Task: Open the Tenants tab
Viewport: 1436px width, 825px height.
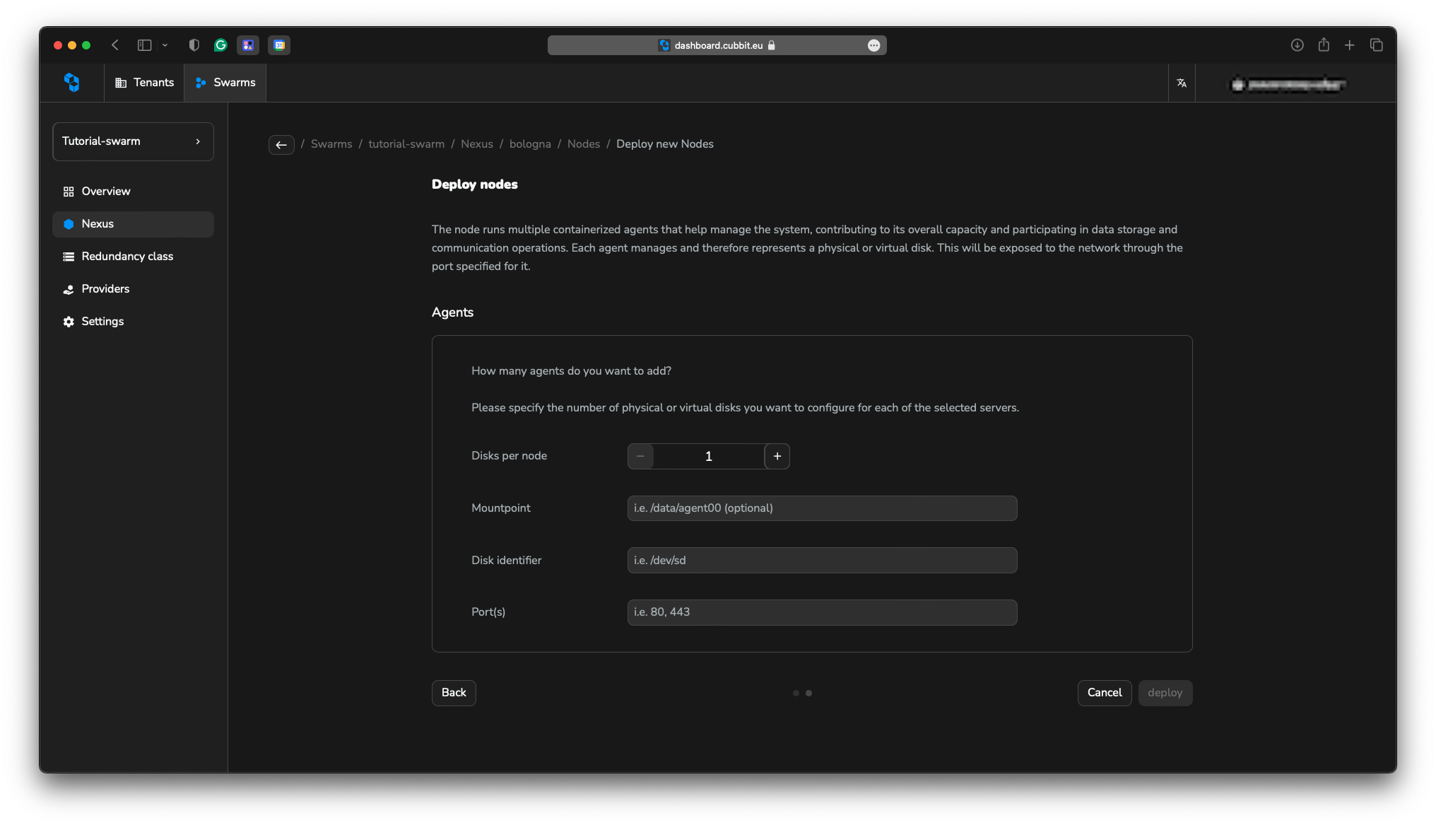Action: tap(144, 83)
